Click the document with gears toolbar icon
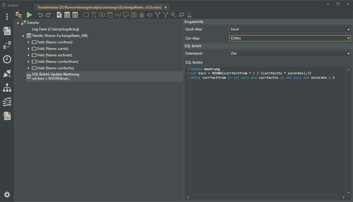The width and height of the screenshot is (353, 202). [x=59, y=15]
